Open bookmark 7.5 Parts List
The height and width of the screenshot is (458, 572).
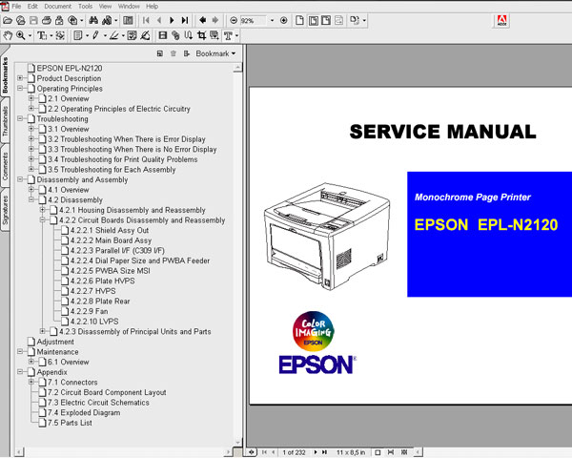70,423
